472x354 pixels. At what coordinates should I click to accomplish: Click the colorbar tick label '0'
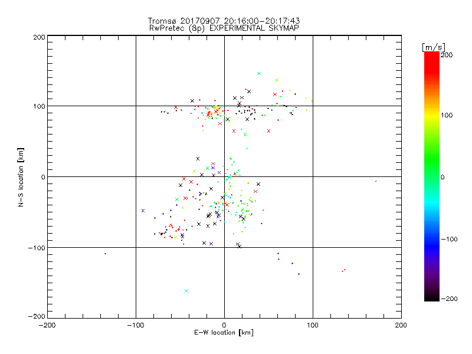pyautogui.click(x=442, y=177)
